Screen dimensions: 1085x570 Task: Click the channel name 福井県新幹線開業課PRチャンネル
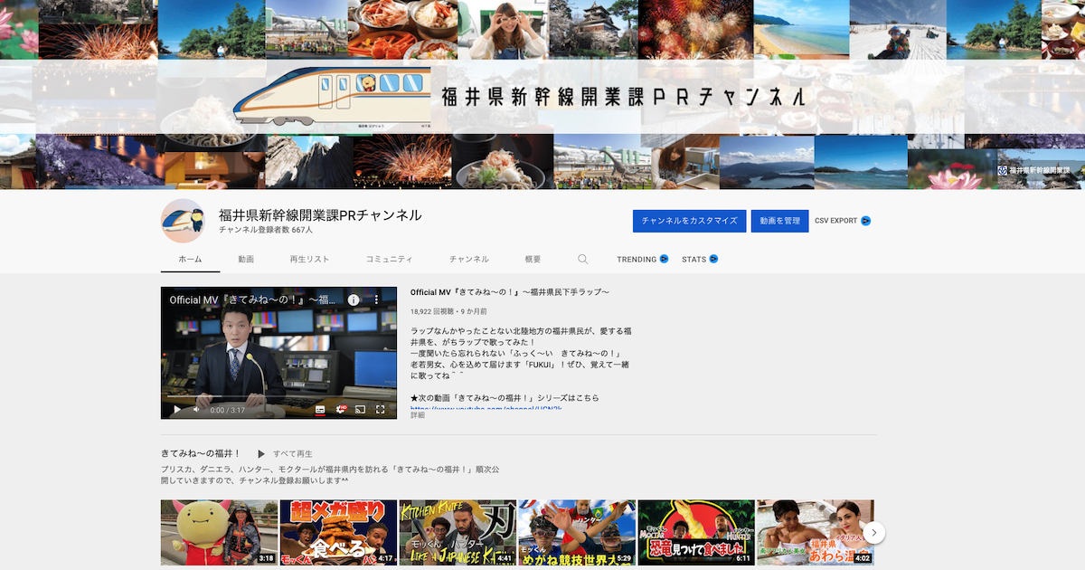pyautogui.click(x=320, y=215)
